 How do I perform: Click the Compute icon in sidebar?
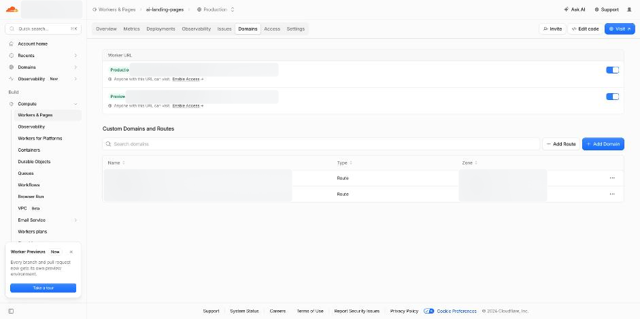12,104
